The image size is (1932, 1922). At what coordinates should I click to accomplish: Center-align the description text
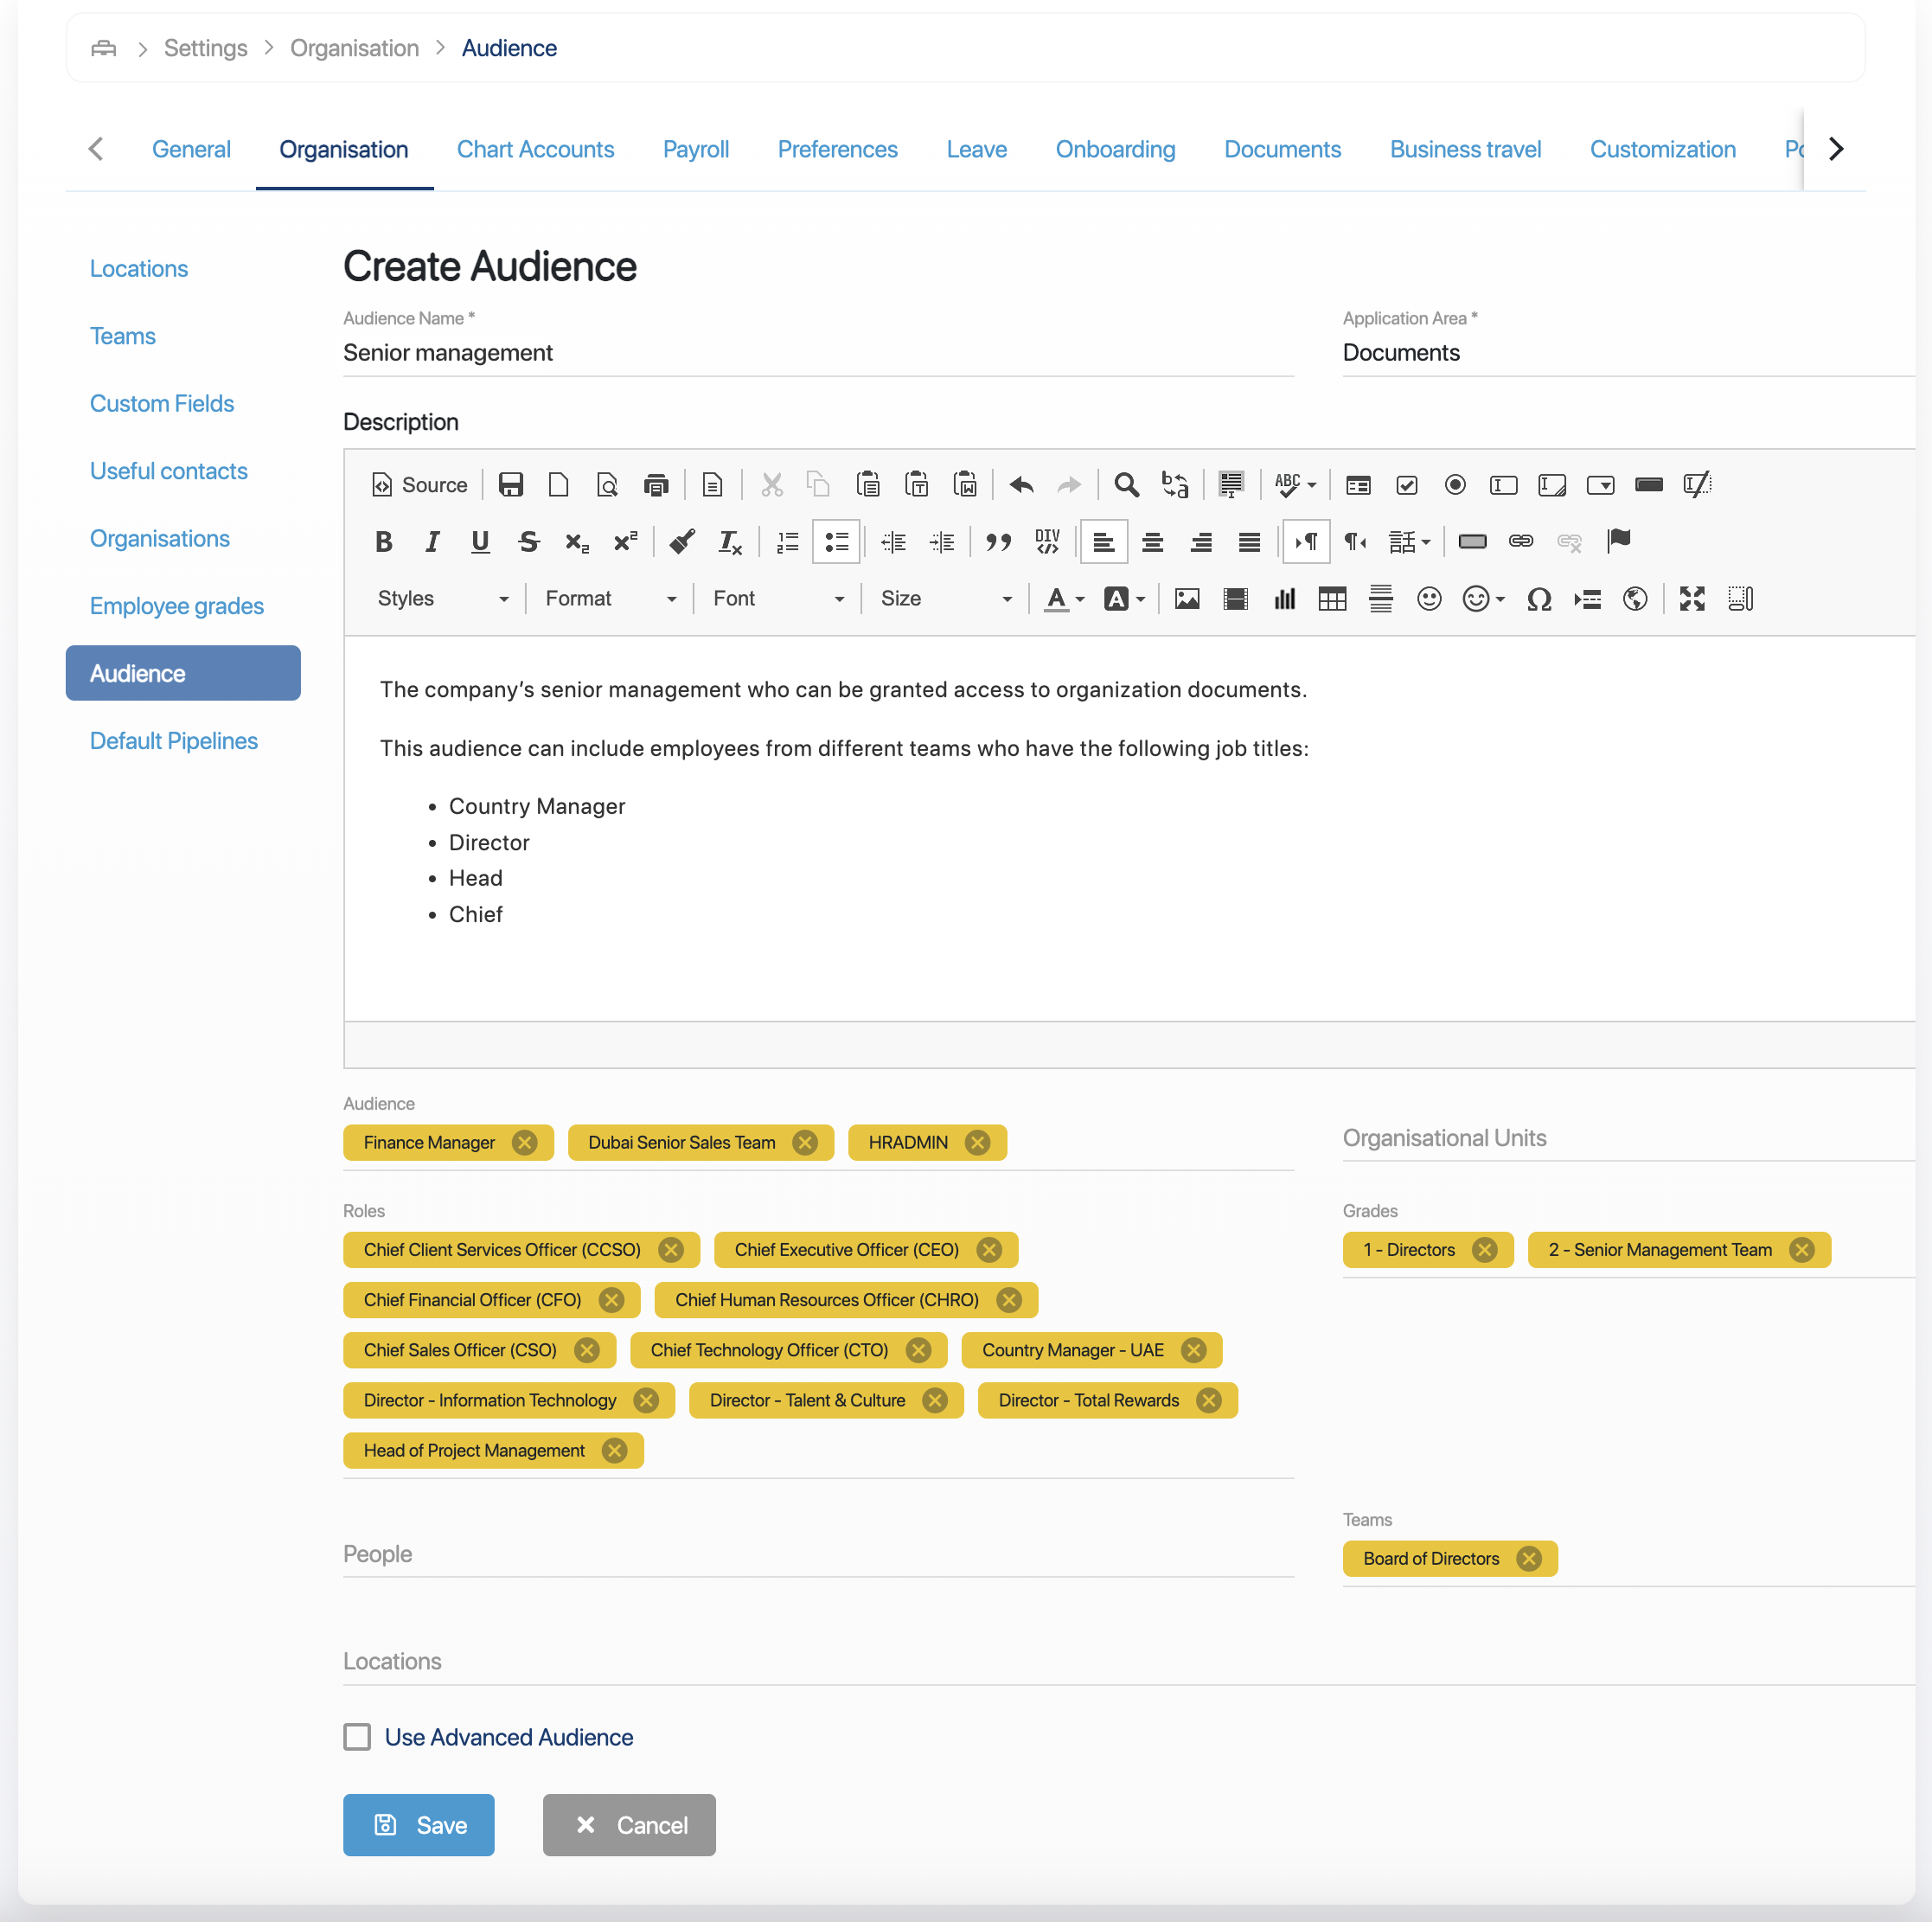[1152, 542]
